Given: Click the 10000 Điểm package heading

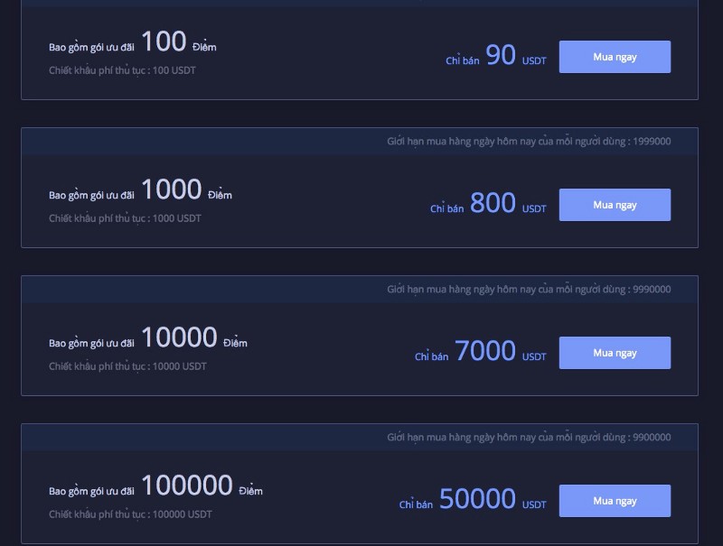Looking at the screenshot, I should click(x=148, y=338).
